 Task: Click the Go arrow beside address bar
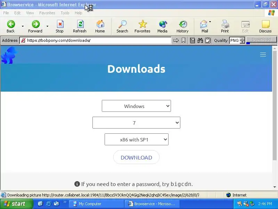176,40
